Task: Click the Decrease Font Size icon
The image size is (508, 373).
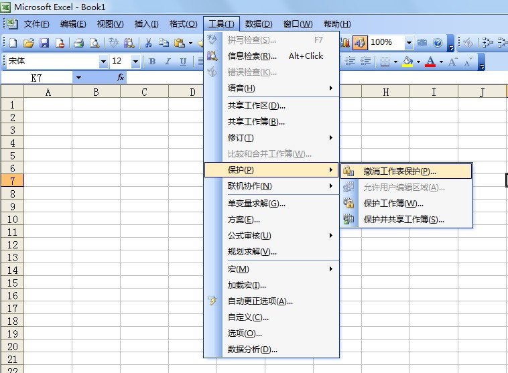Action: (x=468, y=61)
